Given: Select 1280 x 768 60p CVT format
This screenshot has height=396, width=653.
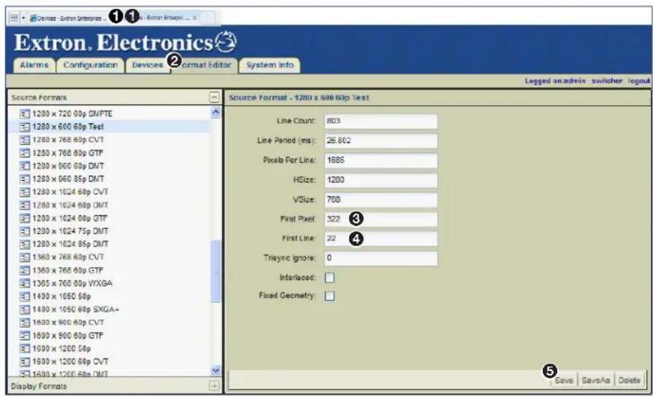Looking at the screenshot, I should [68, 140].
